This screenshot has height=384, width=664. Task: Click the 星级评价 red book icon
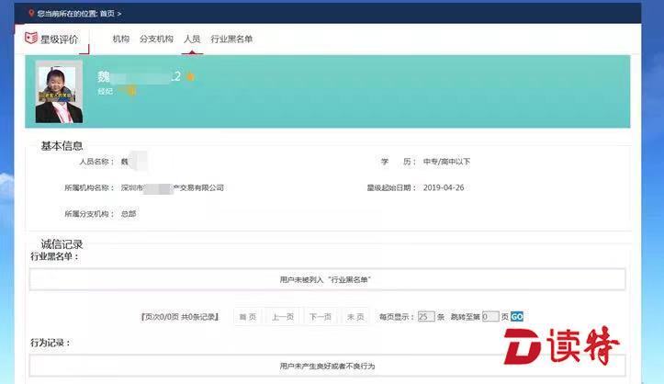(x=32, y=39)
